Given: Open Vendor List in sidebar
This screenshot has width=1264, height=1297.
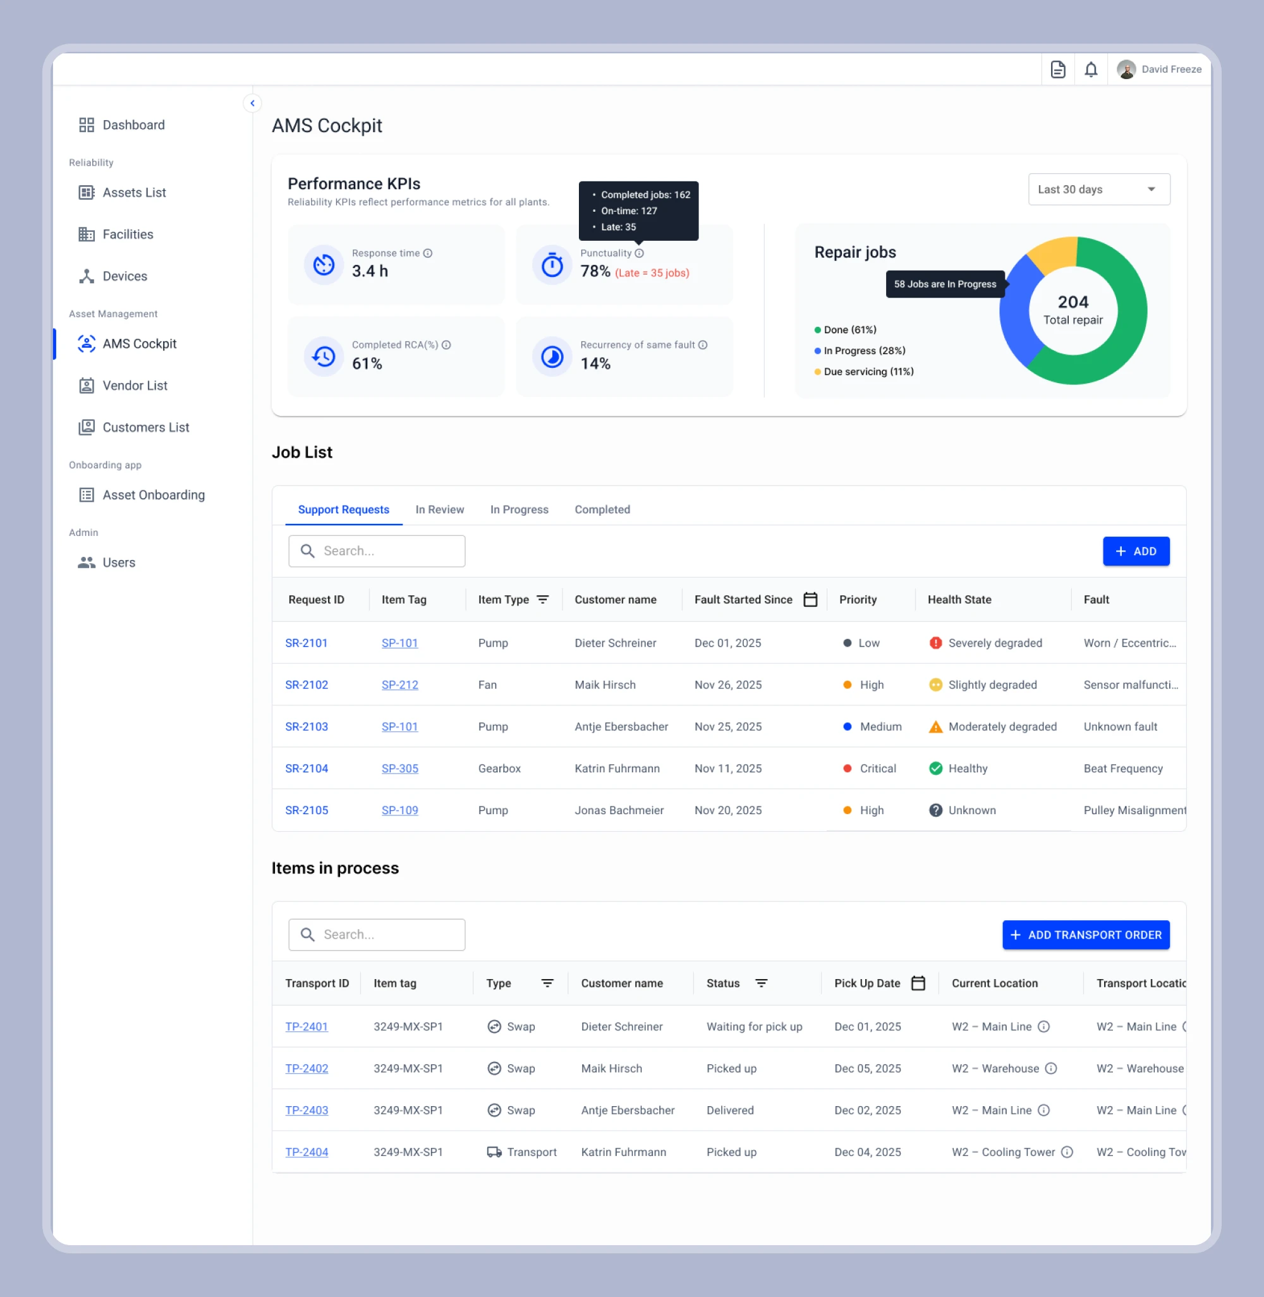Looking at the screenshot, I should coord(135,386).
